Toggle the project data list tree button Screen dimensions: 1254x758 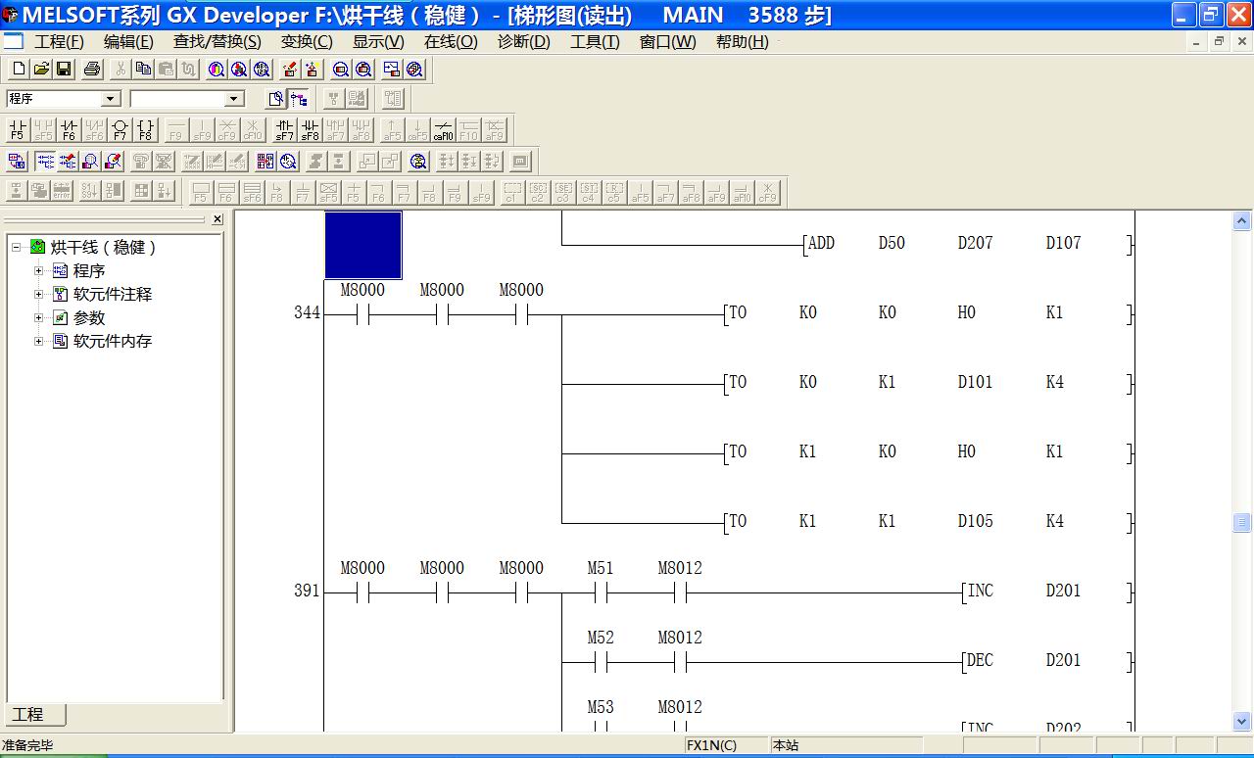(x=299, y=98)
